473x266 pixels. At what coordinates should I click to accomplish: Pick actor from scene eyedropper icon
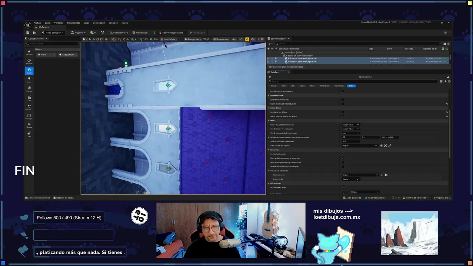coord(389,146)
